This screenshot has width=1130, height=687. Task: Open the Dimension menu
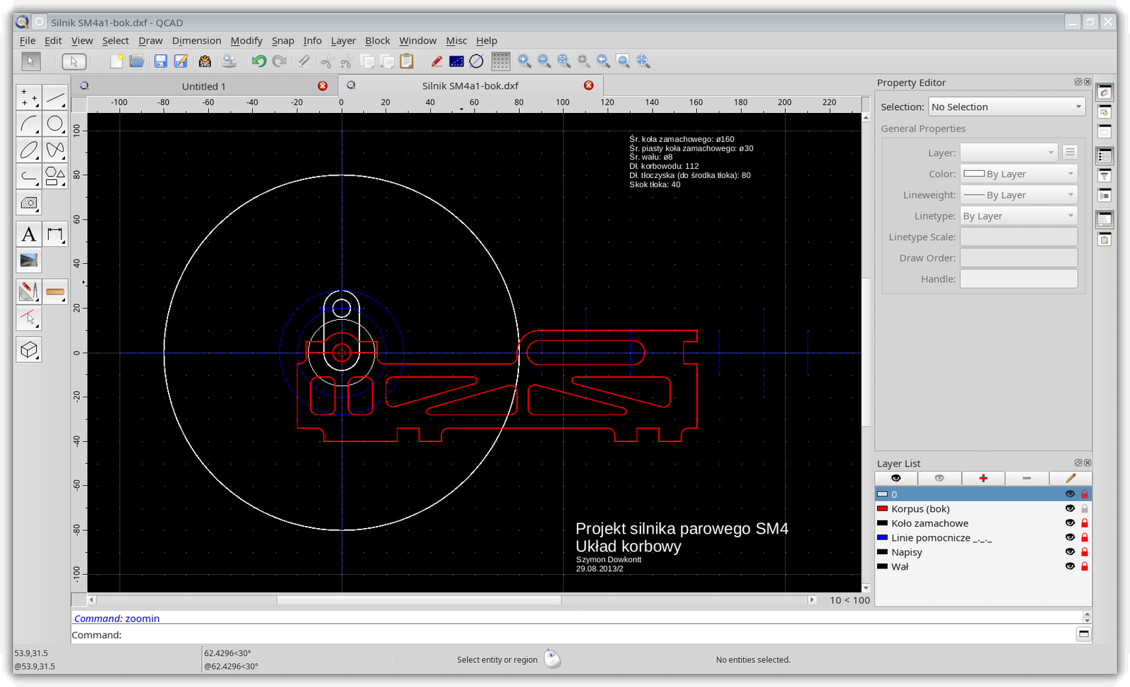point(196,41)
